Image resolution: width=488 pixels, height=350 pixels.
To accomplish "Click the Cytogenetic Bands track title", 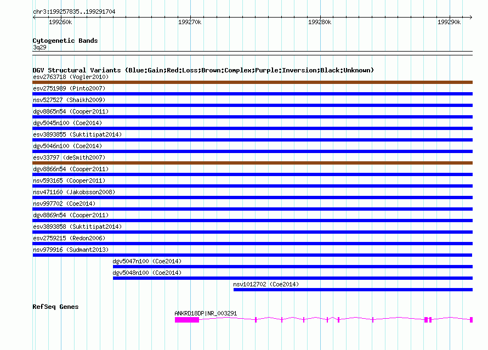I will pyautogui.click(x=65, y=41).
